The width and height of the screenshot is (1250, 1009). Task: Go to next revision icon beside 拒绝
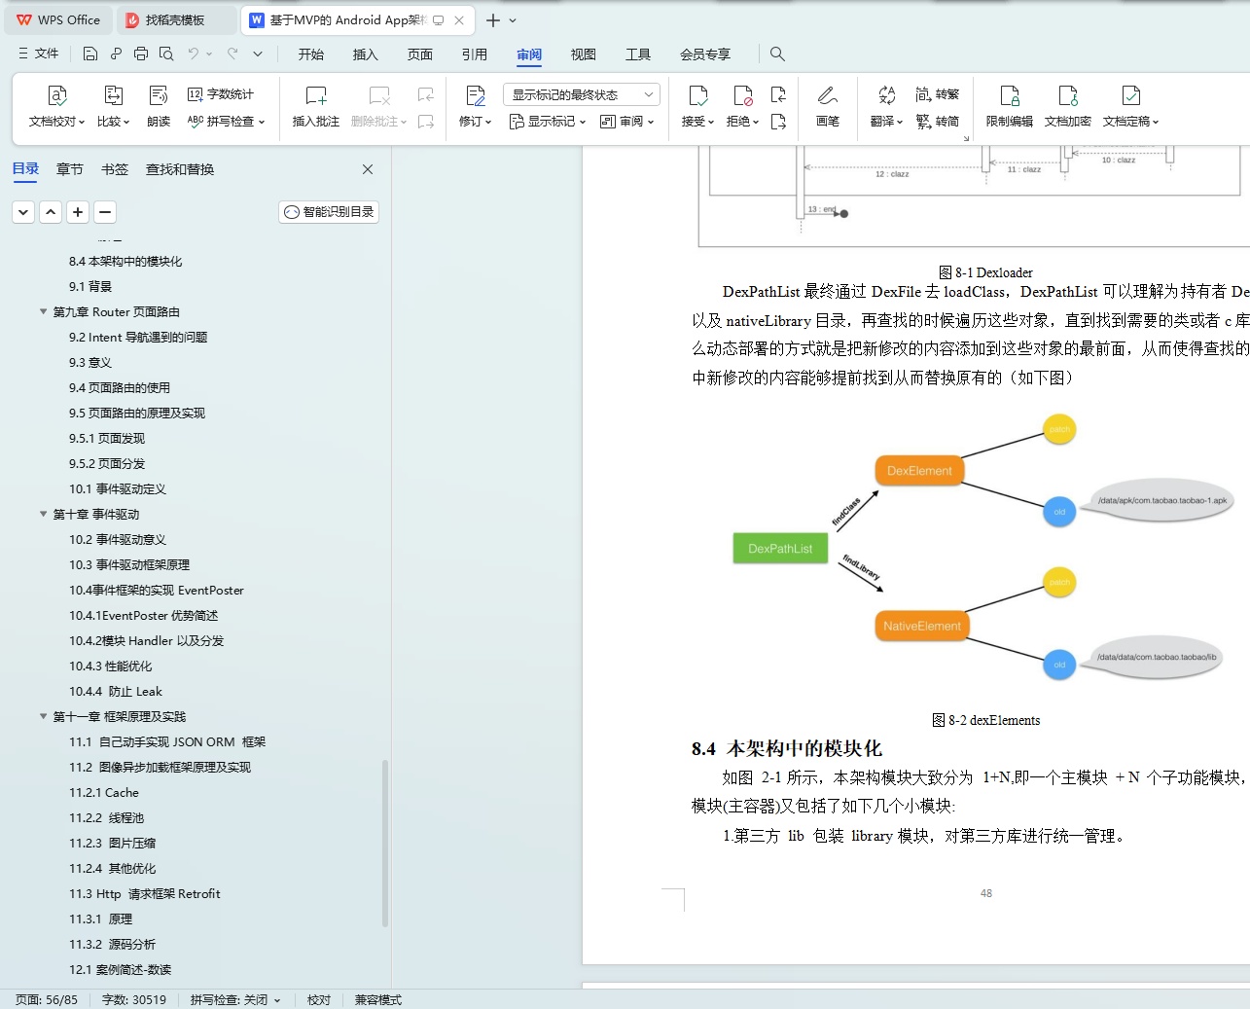pyautogui.click(x=778, y=122)
